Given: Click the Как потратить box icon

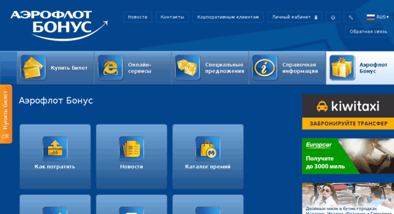Looking at the screenshot, I should click(55, 149).
